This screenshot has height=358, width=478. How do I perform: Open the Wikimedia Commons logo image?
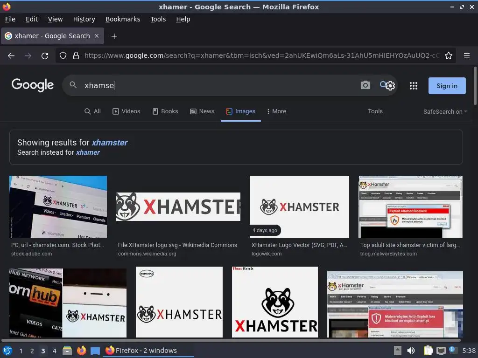(178, 207)
